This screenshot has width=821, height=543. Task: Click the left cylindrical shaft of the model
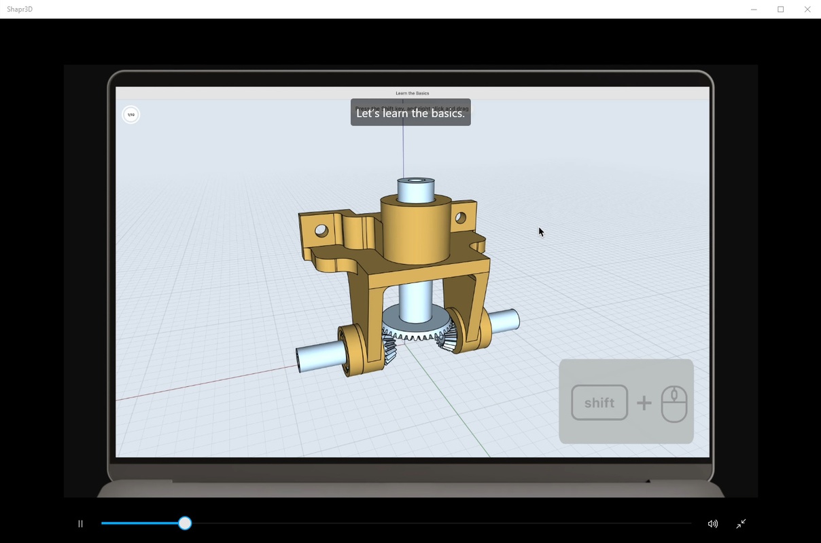[319, 356]
